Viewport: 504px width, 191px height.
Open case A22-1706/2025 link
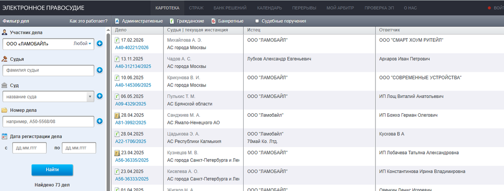131,141
